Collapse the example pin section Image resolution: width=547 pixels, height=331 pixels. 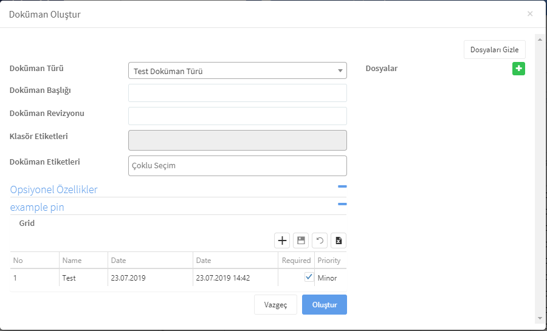tap(342, 204)
